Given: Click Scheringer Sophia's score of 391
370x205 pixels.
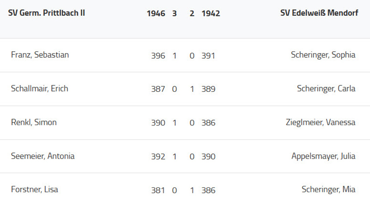Looking at the screenshot, I should (x=209, y=55).
